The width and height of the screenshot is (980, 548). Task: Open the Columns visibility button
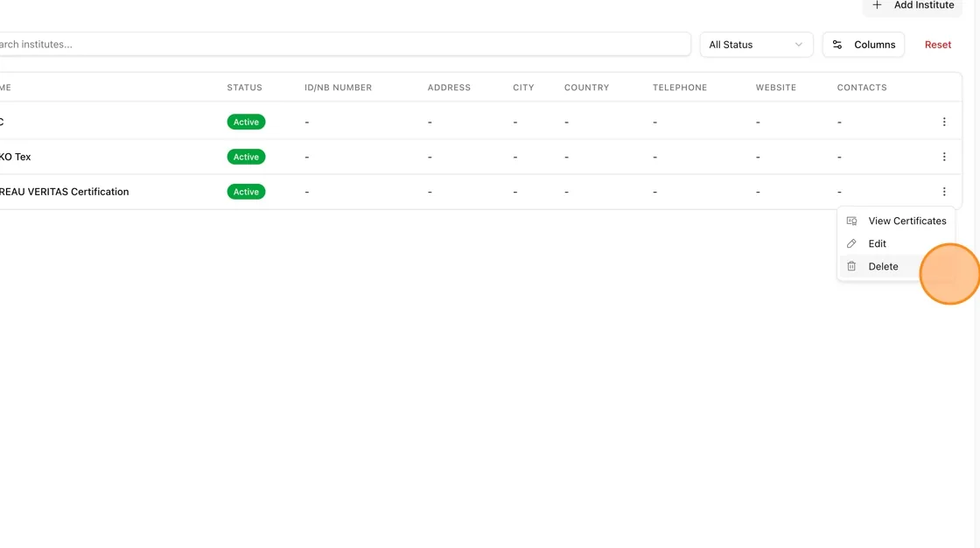pyautogui.click(x=863, y=45)
